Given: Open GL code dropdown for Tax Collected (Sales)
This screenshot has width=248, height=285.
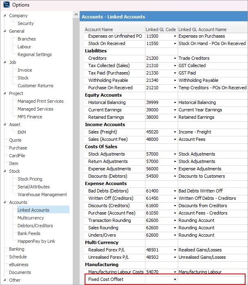Looking at the screenshot, I should [175, 66].
